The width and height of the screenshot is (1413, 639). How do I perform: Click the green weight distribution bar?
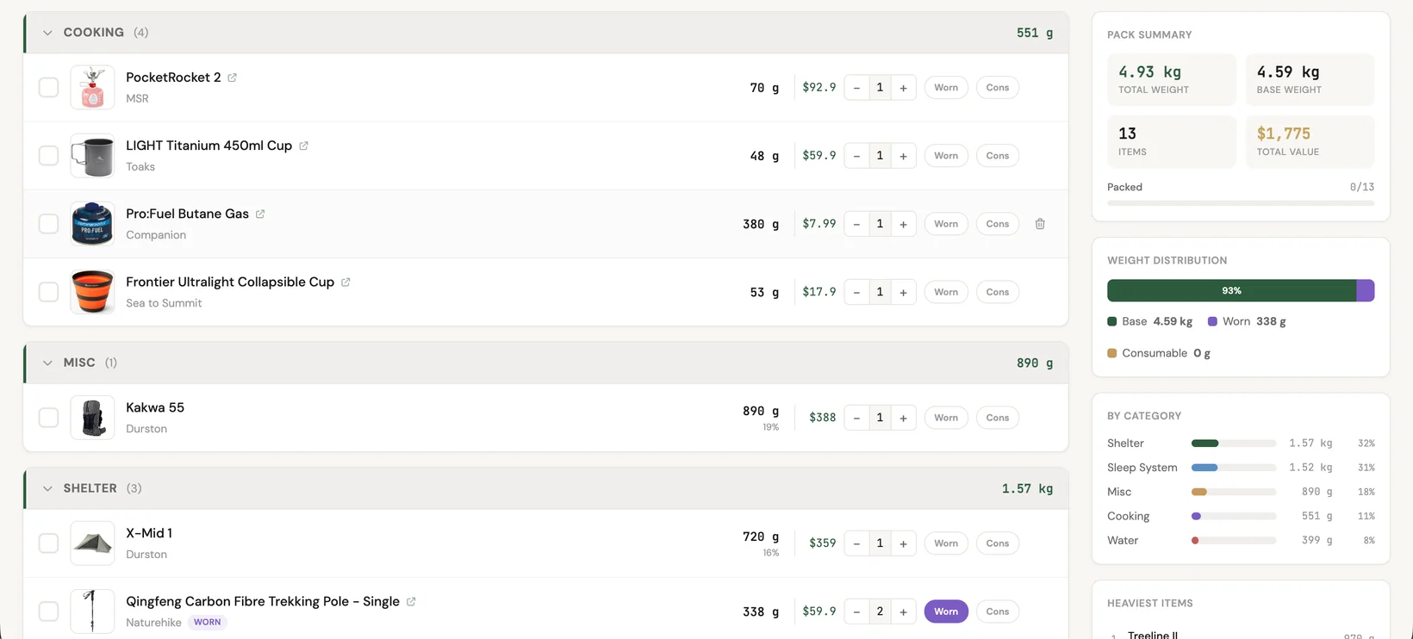point(1231,291)
